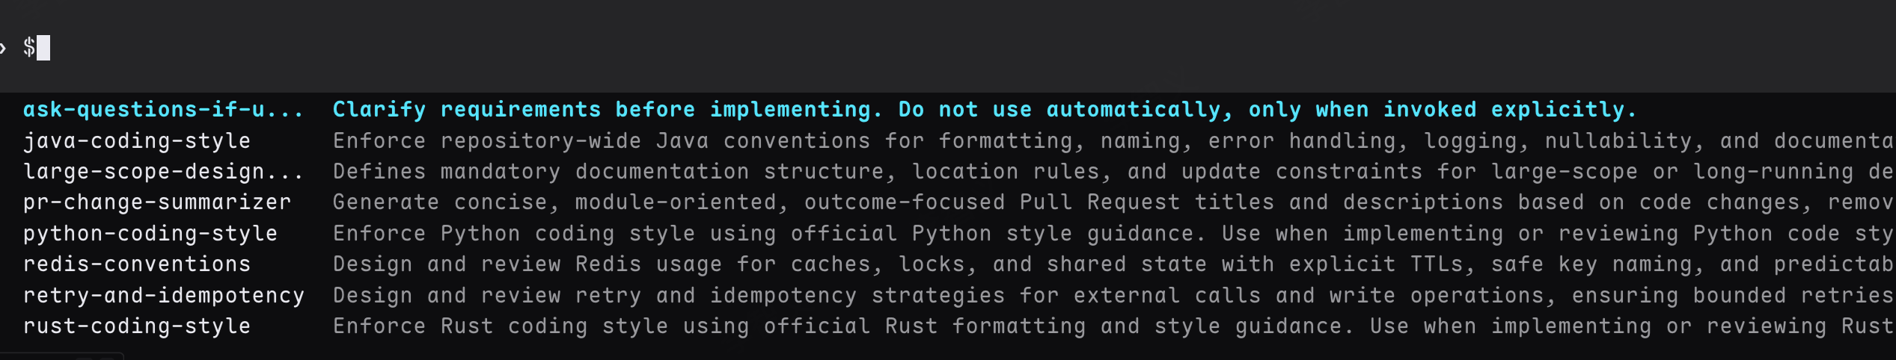1896x360 pixels.
Task: Select the highlighted ask-questions-if-u... skill
Action: point(163,110)
